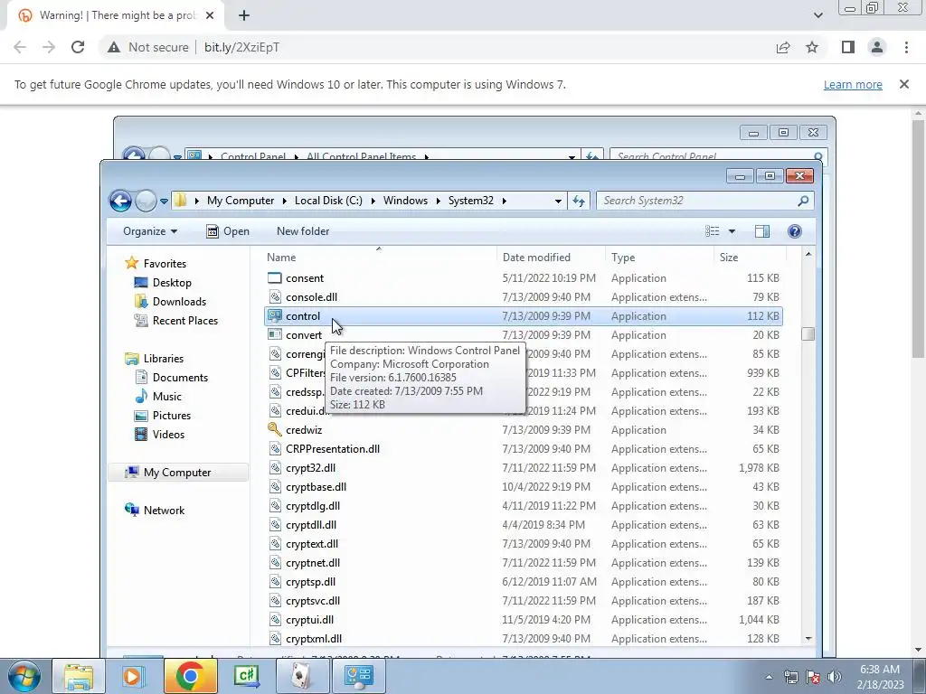Switch to Chrome in taskbar
Screen dimensions: 926x694
click(x=190, y=676)
